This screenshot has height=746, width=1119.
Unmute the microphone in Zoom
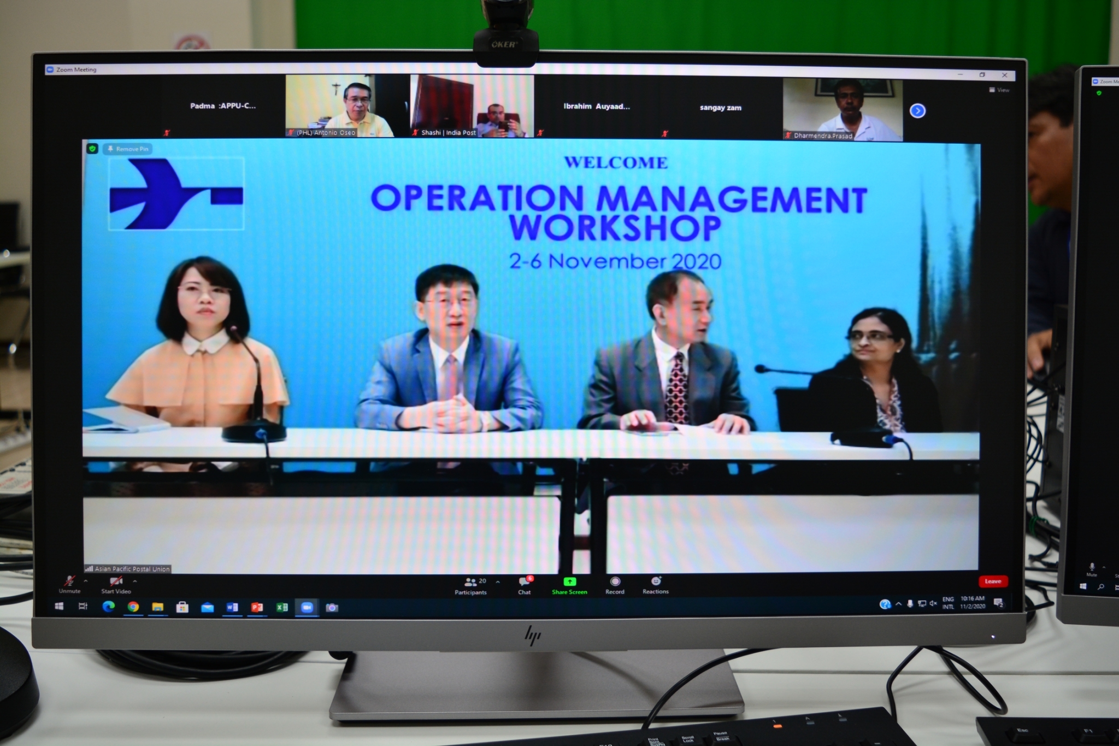click(69, 584)
